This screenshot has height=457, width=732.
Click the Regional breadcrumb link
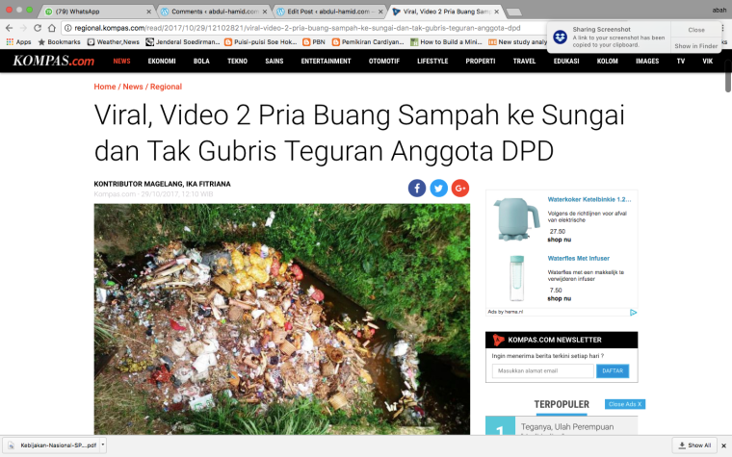[x=166, y=87]
